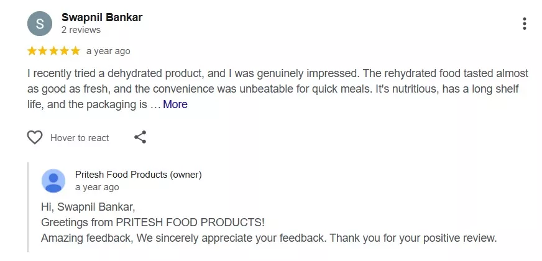Click the 'Hover to react' label
The width and height of the screenshot is (542, 261).
pyautogui.click(x=80, y=138)
